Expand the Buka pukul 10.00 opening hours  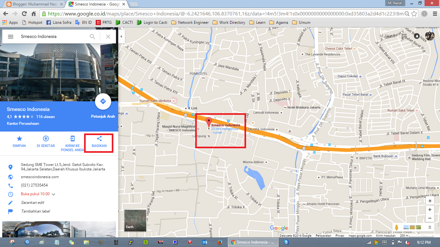[36, 194]
